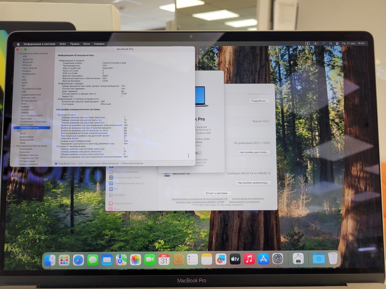Open Лицензионное соглашение об использовании ПО link

coord(200,198)
